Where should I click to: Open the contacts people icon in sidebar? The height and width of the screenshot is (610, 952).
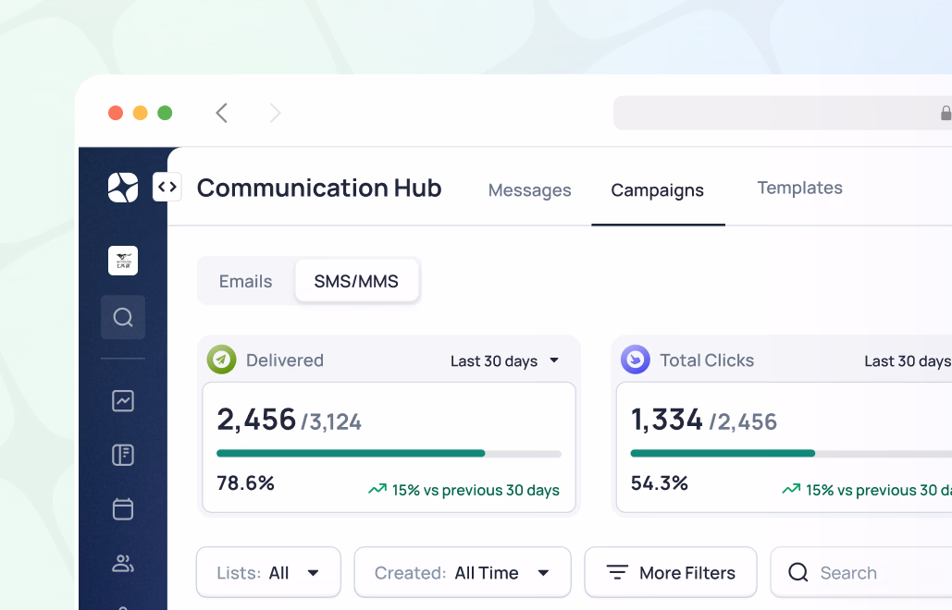point(123,563)
